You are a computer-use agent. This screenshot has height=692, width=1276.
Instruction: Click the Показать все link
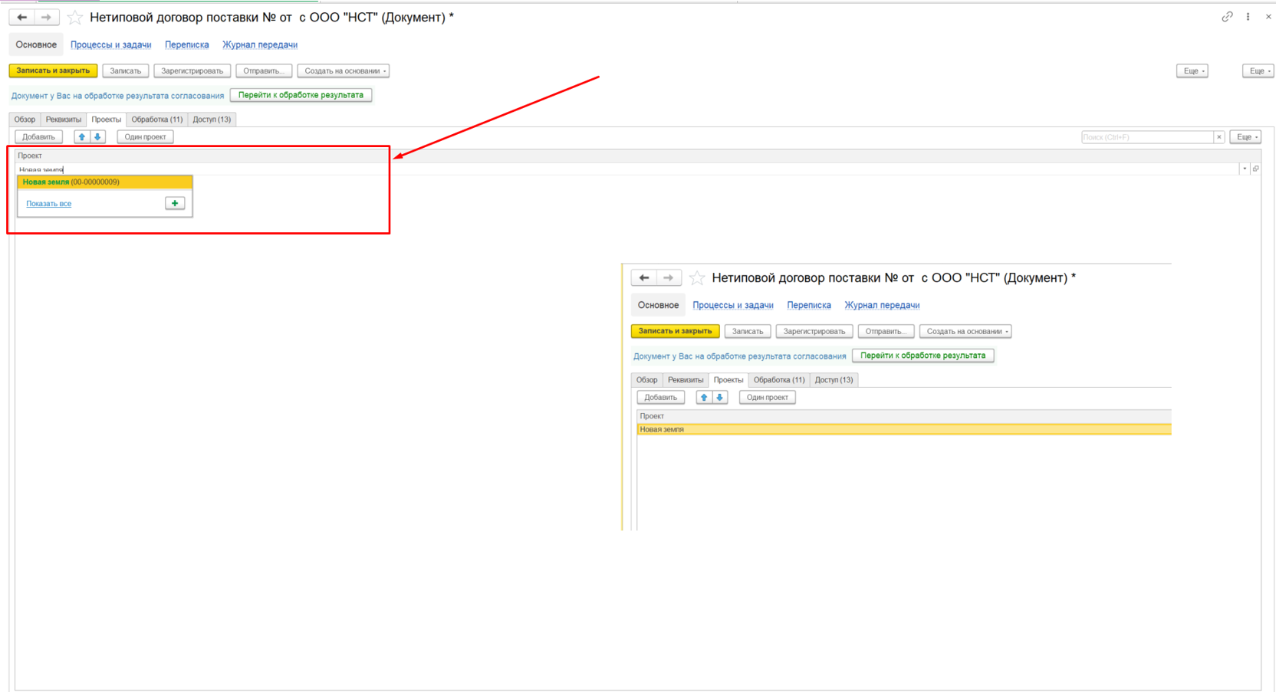tap(49, 204)
